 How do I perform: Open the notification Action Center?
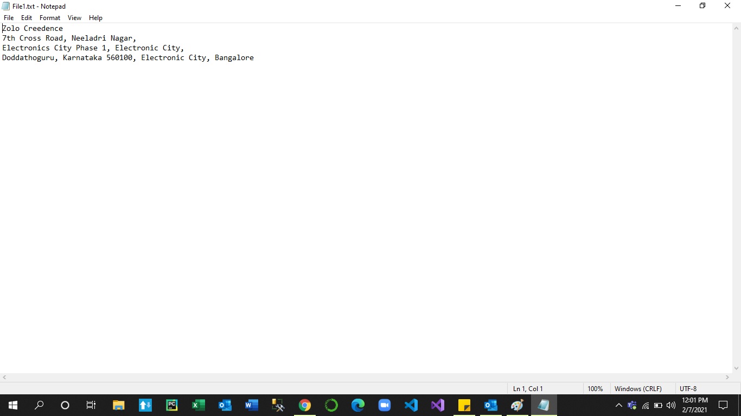723,405
